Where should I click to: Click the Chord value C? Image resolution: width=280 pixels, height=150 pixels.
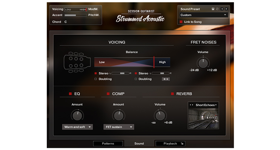[x=66, y=22]
